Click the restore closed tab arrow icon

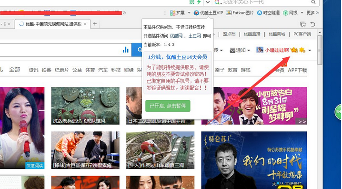(x=313, y=24)
